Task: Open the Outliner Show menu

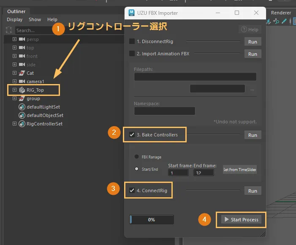Action: (x=35, y=19)
